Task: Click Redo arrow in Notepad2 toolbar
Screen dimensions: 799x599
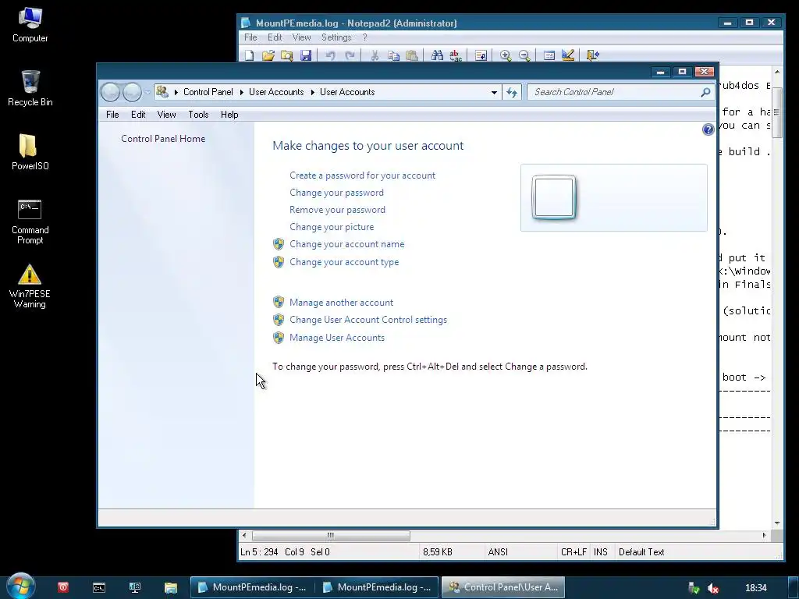Action: pos(350,55)
